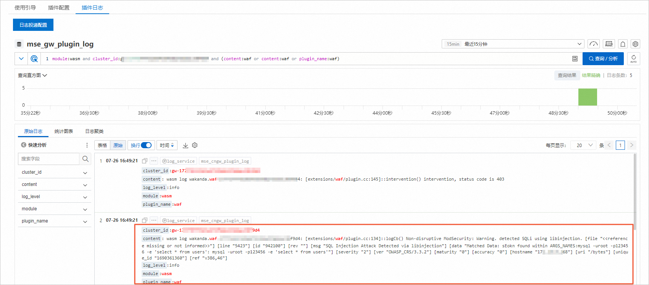Screen dimensions: 649x285
Task: Click the log_service tag on entry 1
Action: point(179,161)
